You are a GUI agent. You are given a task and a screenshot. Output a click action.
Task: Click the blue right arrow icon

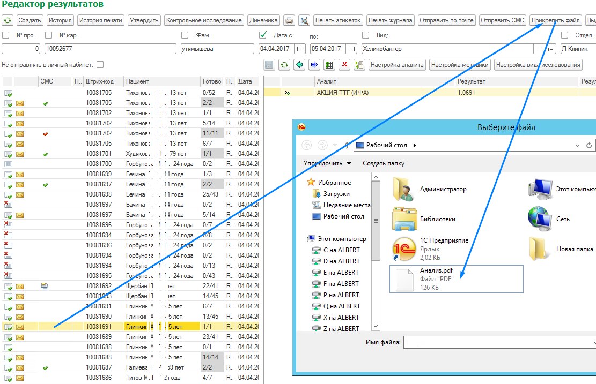coord(314,65)
